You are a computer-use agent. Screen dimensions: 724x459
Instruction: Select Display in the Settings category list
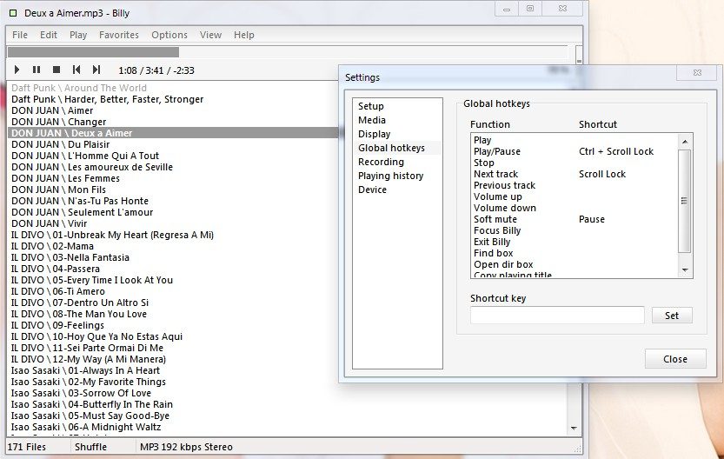[374, 134]
